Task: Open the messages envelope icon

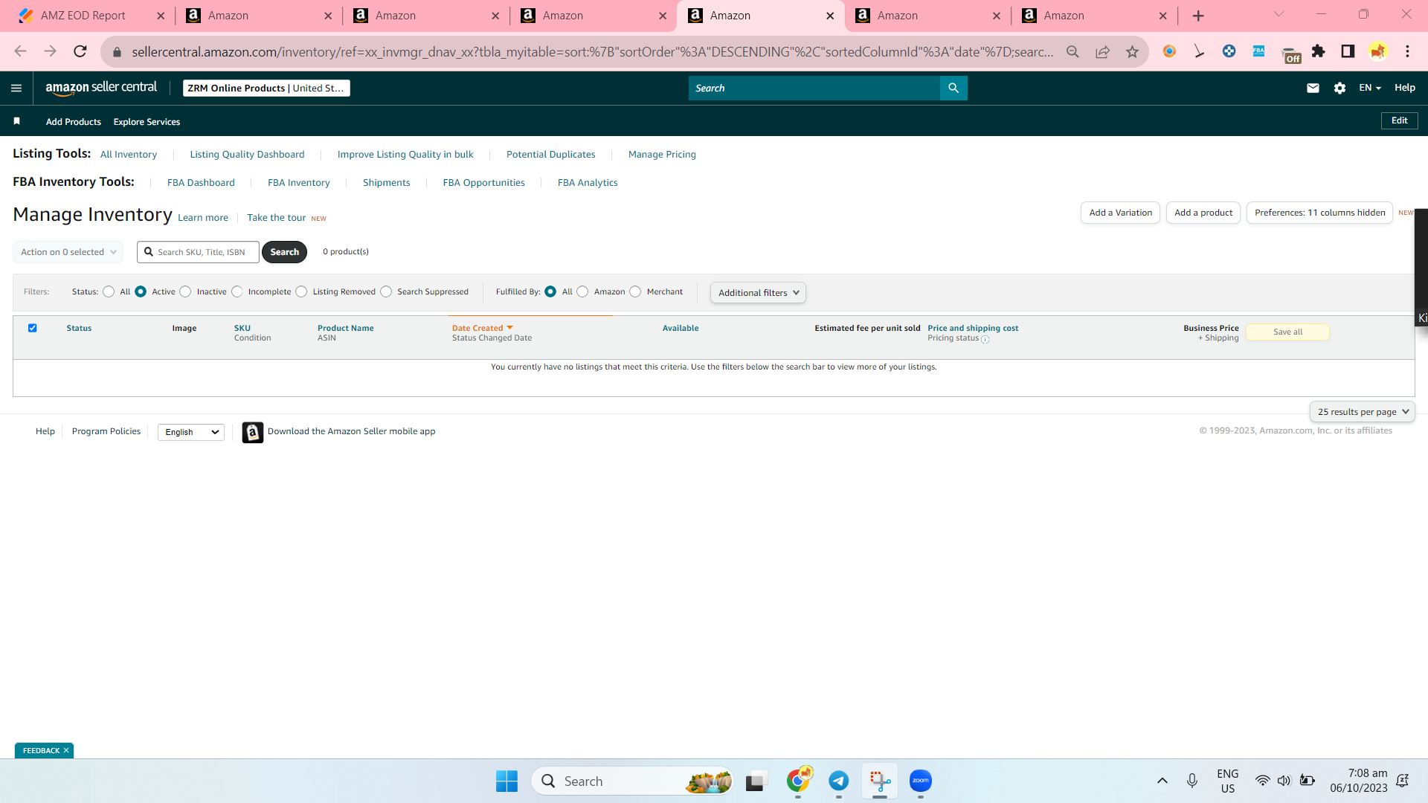Action: pos(1313,88)
